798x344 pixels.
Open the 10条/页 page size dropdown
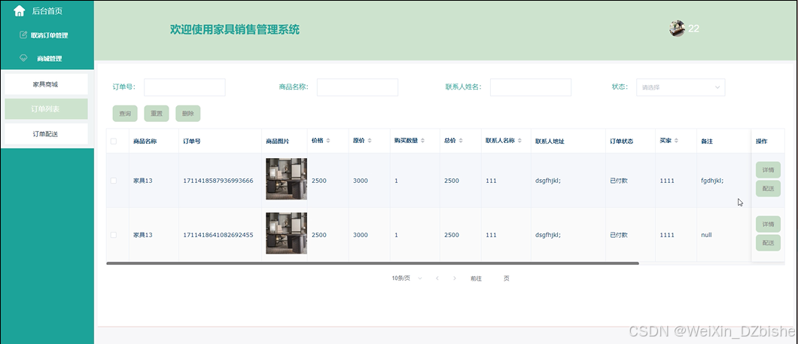click(x=407, y=279)
